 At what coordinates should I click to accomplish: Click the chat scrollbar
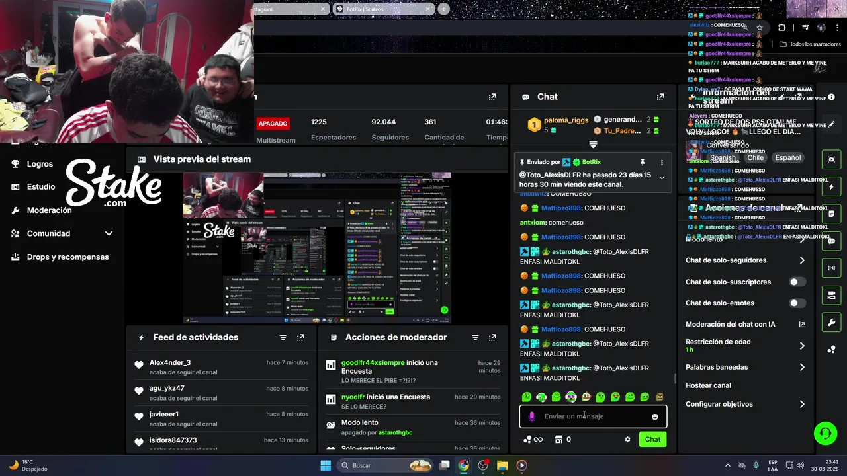pos(674,379)
